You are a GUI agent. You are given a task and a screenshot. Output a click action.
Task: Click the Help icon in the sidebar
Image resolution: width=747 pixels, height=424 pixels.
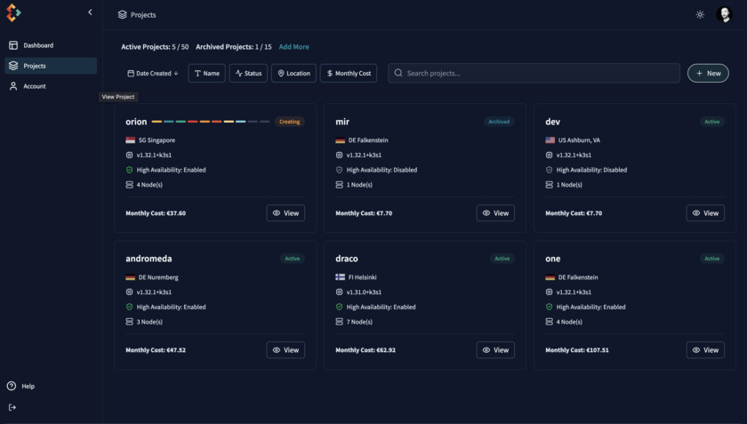pyautogui.click(x=12, y=386)
